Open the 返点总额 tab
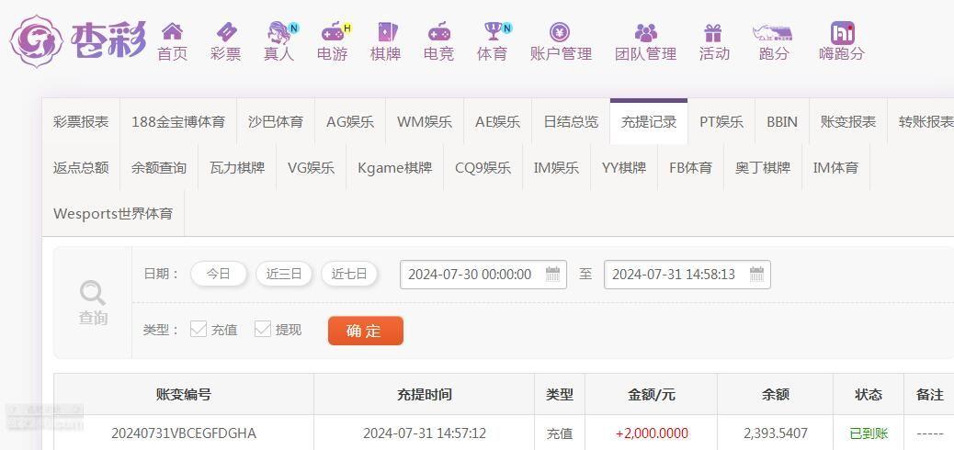 [x=81, y=168]
